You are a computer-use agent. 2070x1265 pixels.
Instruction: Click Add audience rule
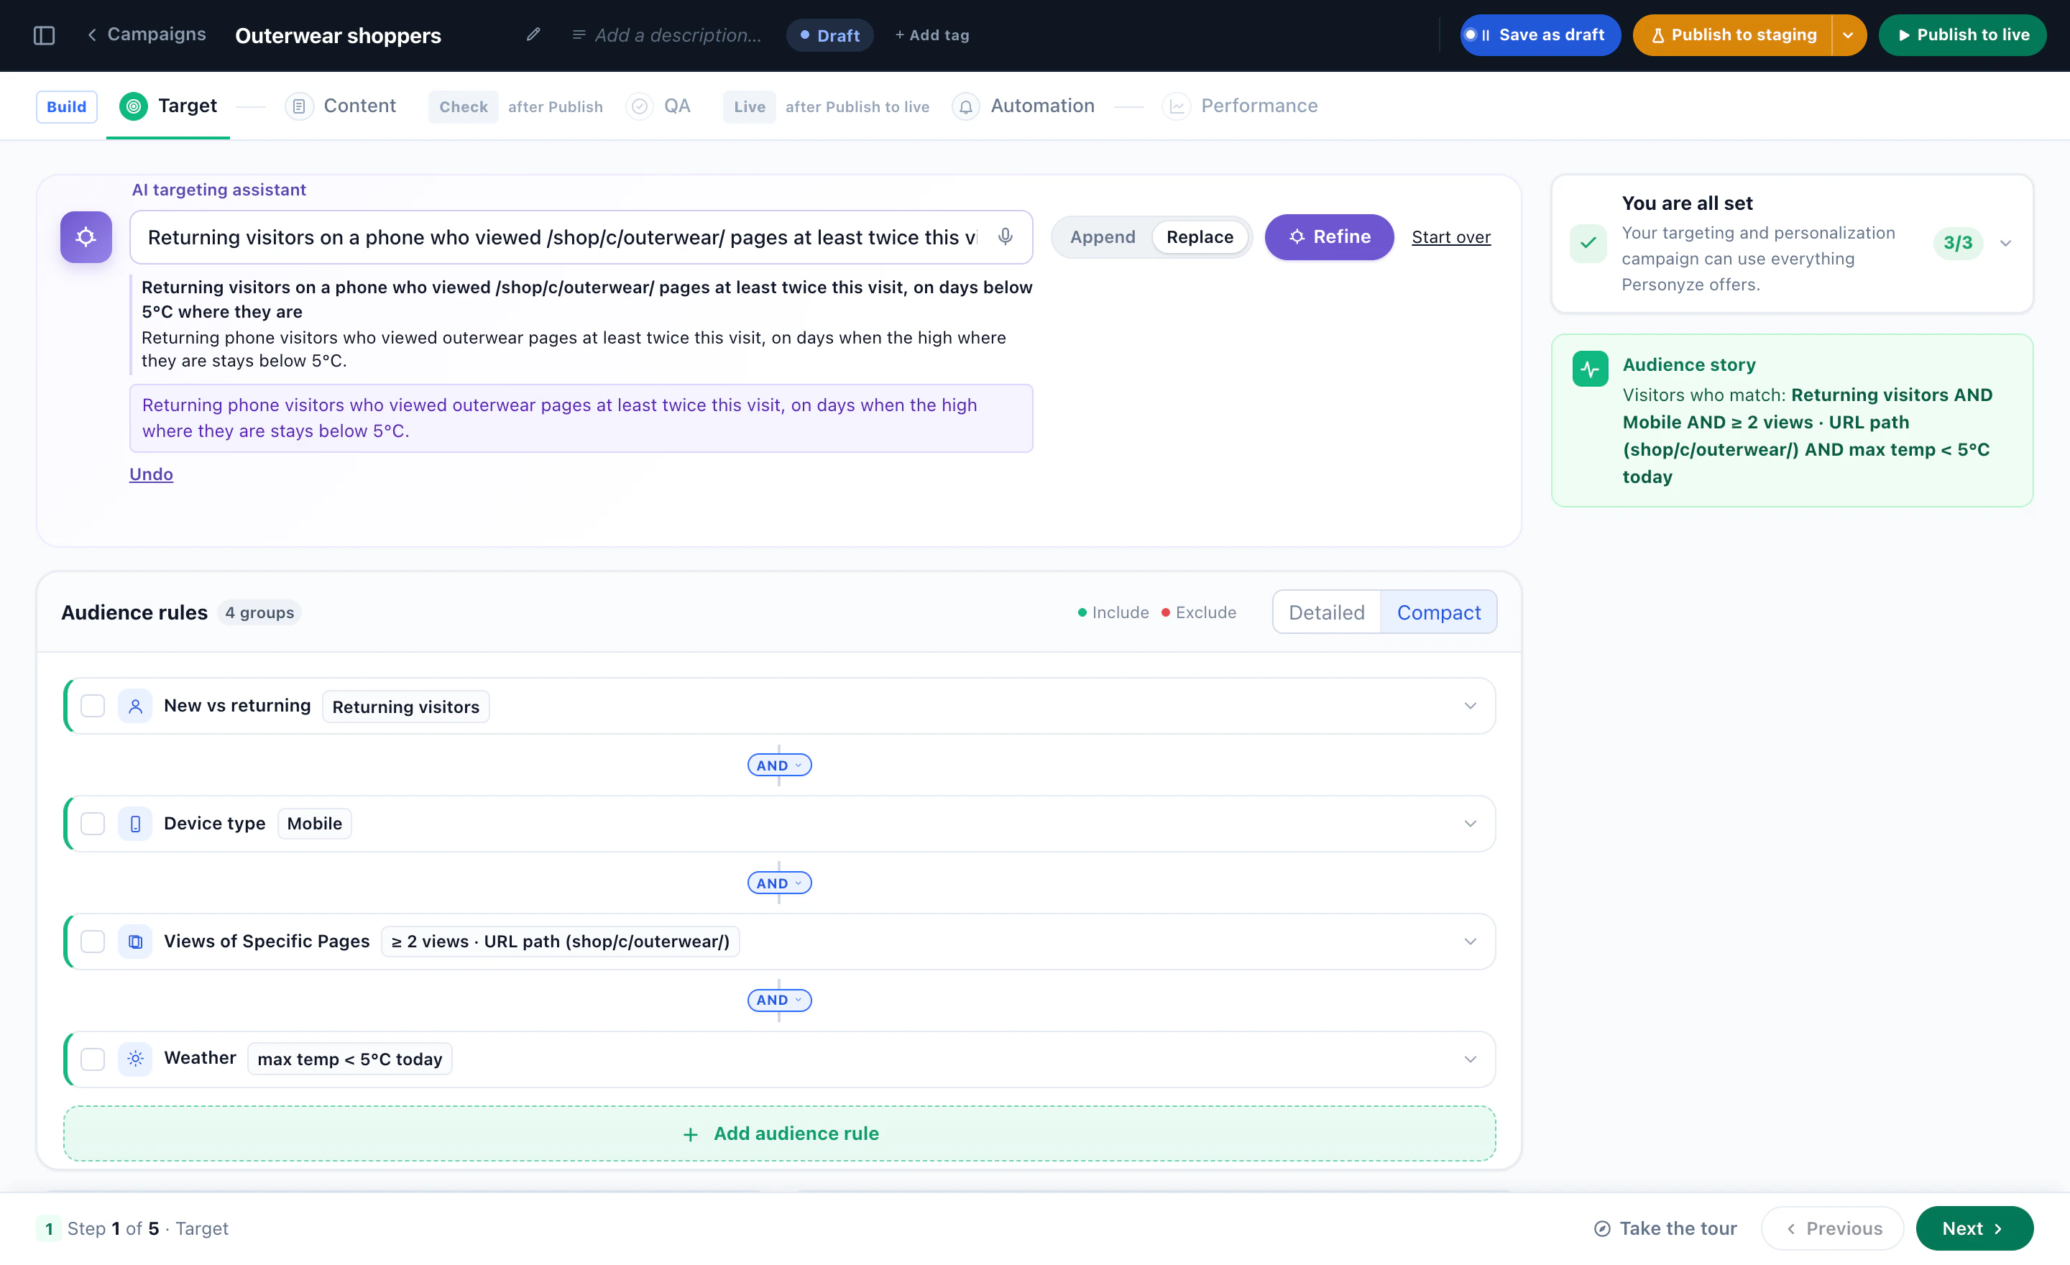click(780, 1134)
